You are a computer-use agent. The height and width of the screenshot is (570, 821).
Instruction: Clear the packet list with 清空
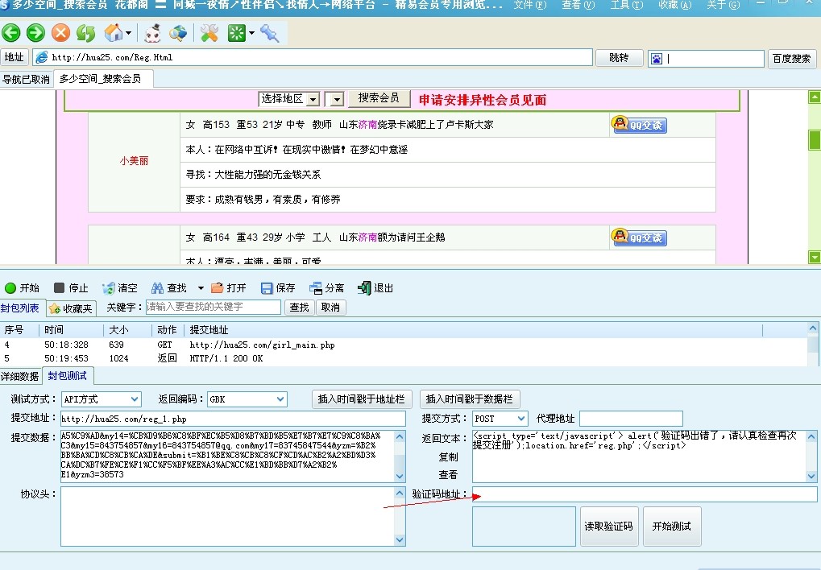click(x=121, y=287)
